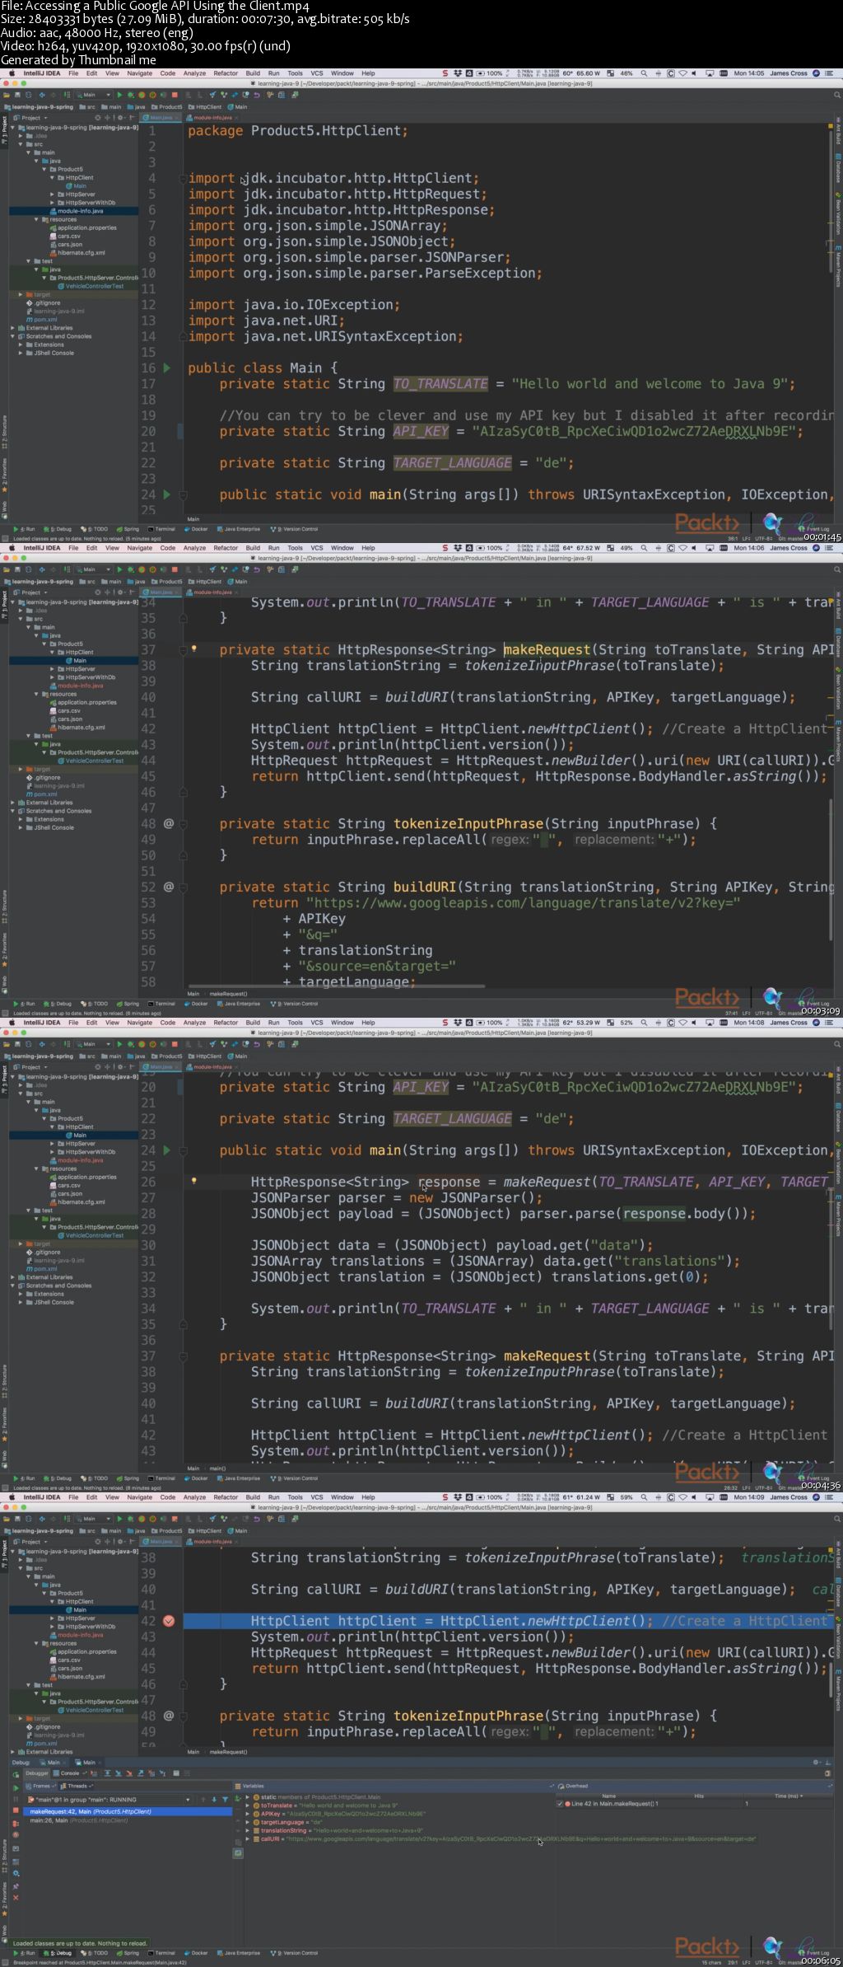This screenshot has height=1967, width=843.
Task: Click the filter funnel icon in Frames panel
Action: (x=225, y=1800)
